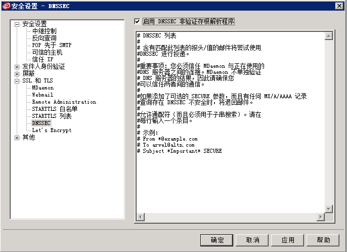Select the 安全设置 root node

34,24
